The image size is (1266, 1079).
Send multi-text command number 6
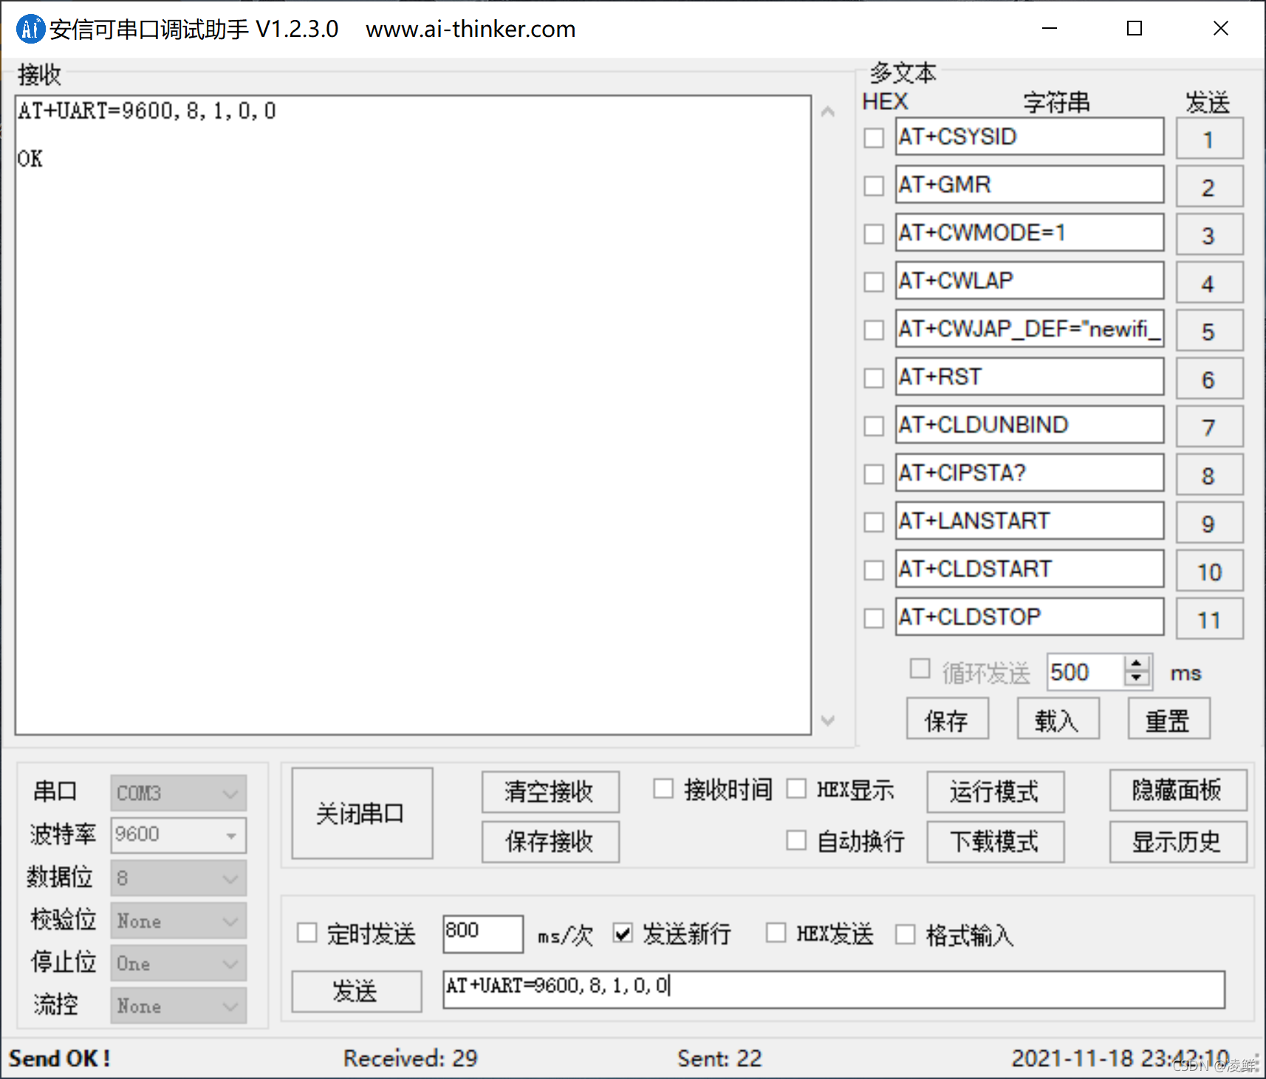click(x=1209, y=378)
